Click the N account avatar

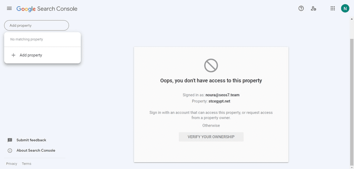tap(345, 8)
